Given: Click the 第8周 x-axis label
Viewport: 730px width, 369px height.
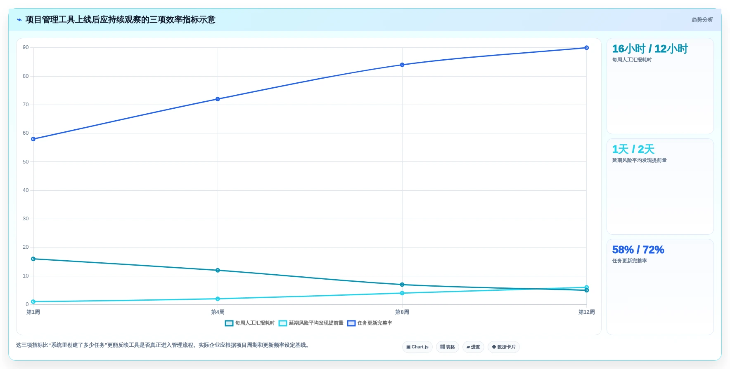Looking at the screenshot, I should 402,312.
